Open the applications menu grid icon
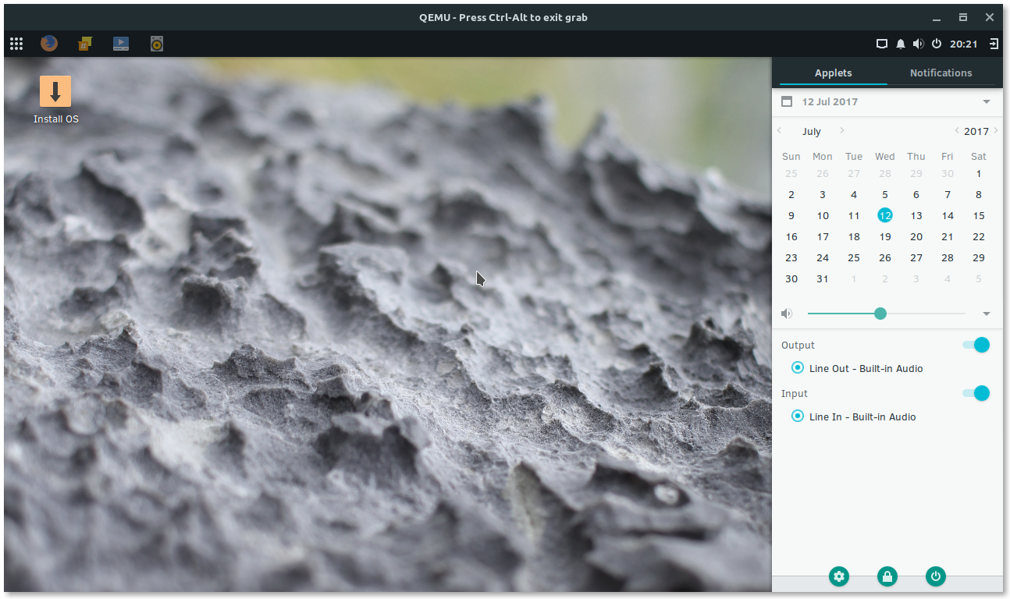The width and height of the screenshot is (1010, 599). [x=16, y=44]
